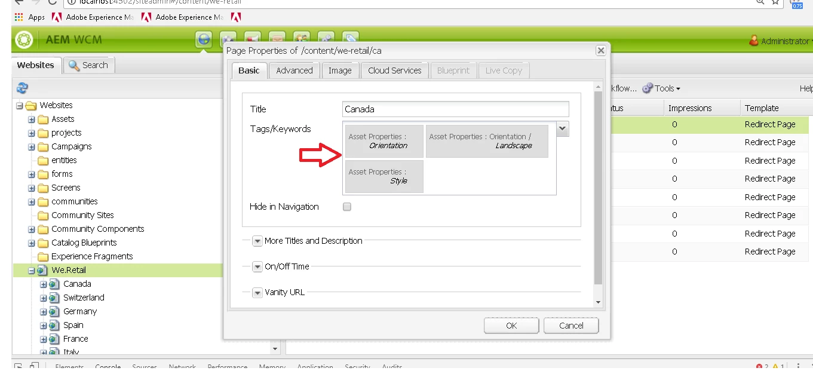The height and width of the screenshot is (377, 813).
Task: Expand the Catalog Blueprints tree node
Action: point(31,243)
